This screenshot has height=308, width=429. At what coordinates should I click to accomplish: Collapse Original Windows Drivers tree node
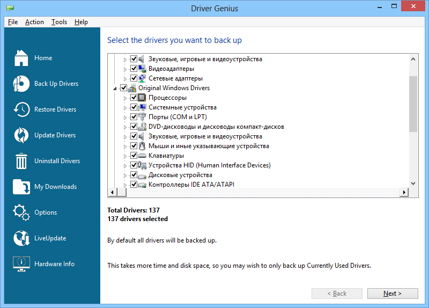click(x=115, y=89)
